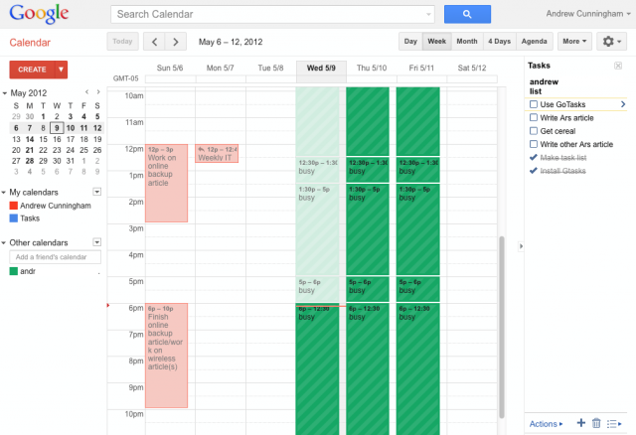Next month arrow in mini calendar
The height and width of the screenshot is (435, 636).
click(98, 92)
